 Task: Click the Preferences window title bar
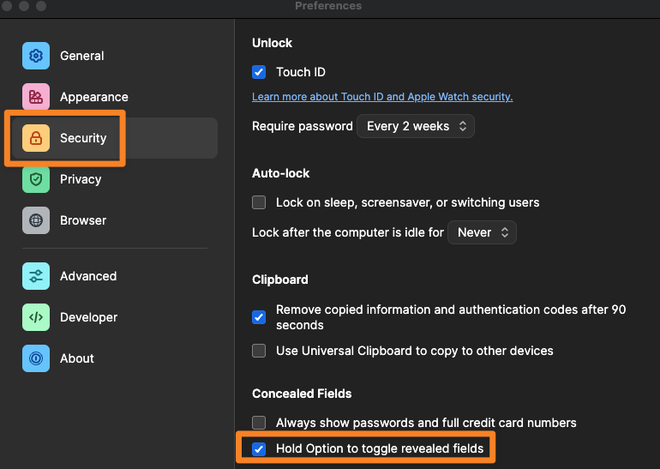tap(328, 6)
